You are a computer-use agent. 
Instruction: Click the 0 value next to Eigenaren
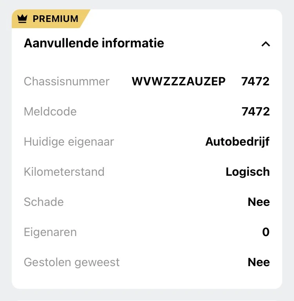(x=266, y=232)
